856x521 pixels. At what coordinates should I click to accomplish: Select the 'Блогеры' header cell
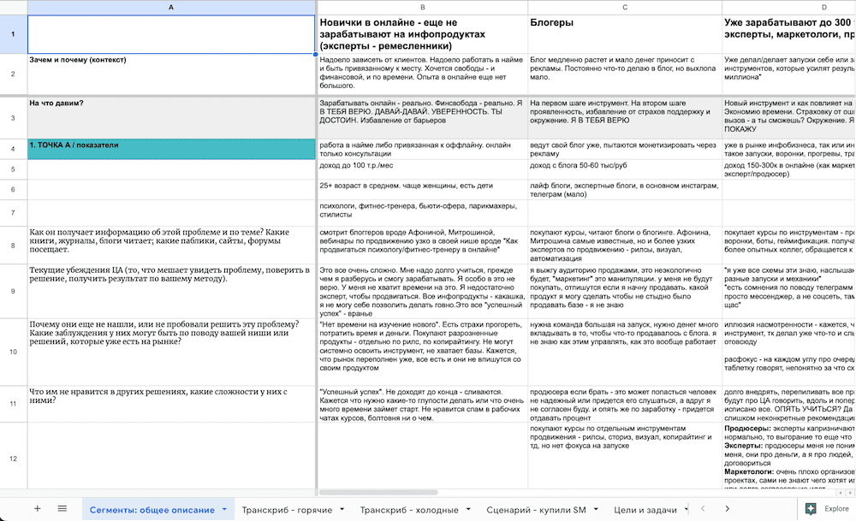coord(625,34)
